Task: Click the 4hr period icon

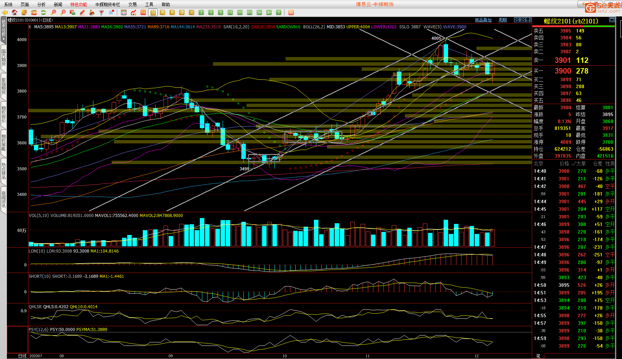Action: (269, 12)
